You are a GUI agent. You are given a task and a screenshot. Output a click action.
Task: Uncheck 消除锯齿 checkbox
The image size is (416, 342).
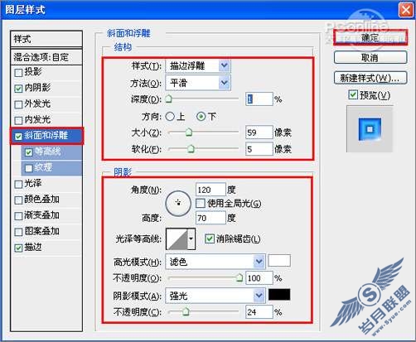pyautogui.click(x=209, y=238)
